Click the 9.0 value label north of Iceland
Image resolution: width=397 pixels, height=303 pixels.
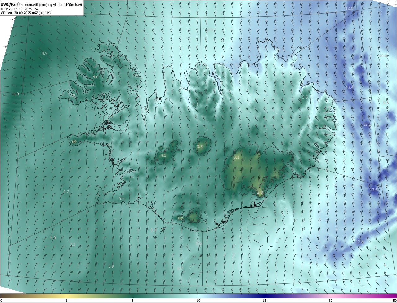click(210, 30)
